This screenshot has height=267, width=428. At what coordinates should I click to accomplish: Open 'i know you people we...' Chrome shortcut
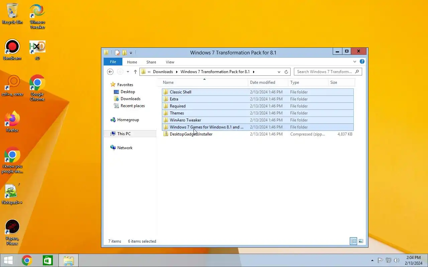[12, 160]
